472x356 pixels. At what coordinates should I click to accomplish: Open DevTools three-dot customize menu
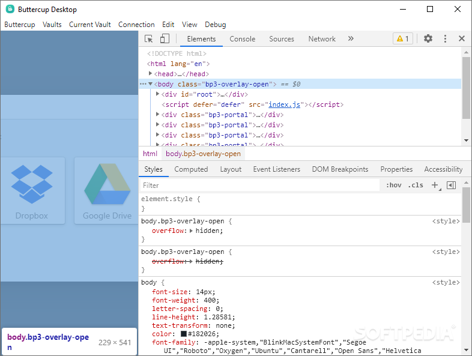(x=445, y=38)
